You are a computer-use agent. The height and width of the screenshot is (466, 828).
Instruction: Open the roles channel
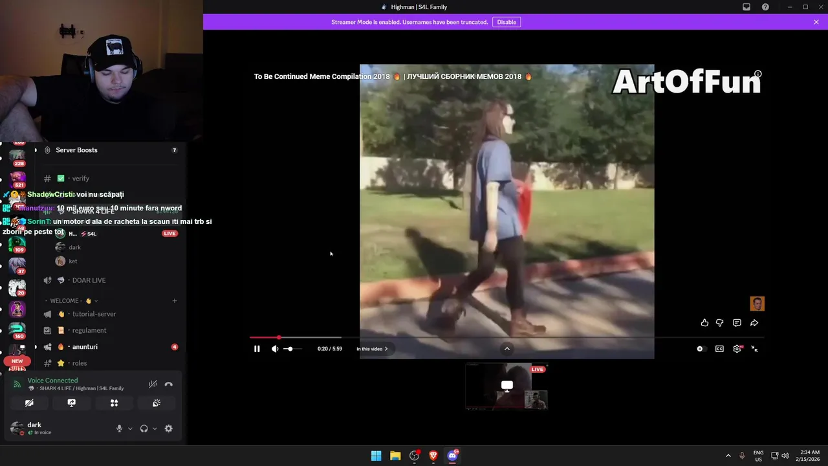110,363
